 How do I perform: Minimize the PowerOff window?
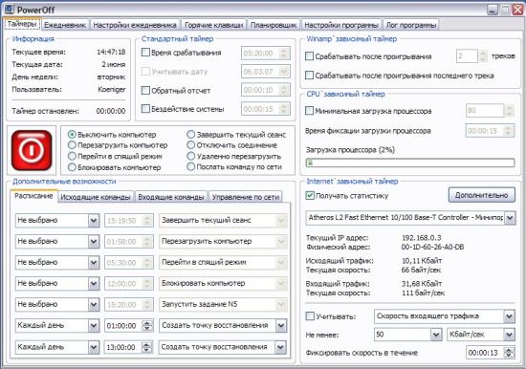coord(493,10)
